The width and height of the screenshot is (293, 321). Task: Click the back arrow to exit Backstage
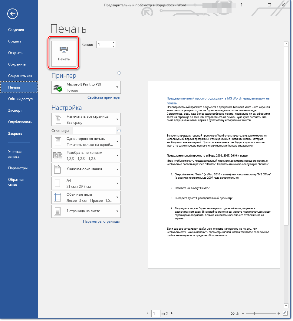(x=13, y=14)
